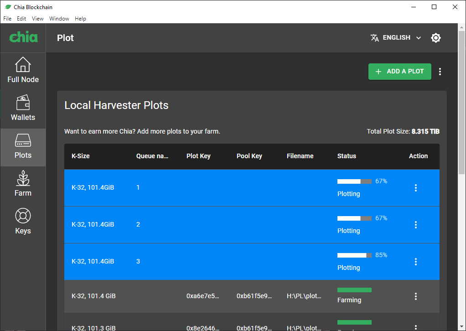Open the View menu

[x=38, y=18]
